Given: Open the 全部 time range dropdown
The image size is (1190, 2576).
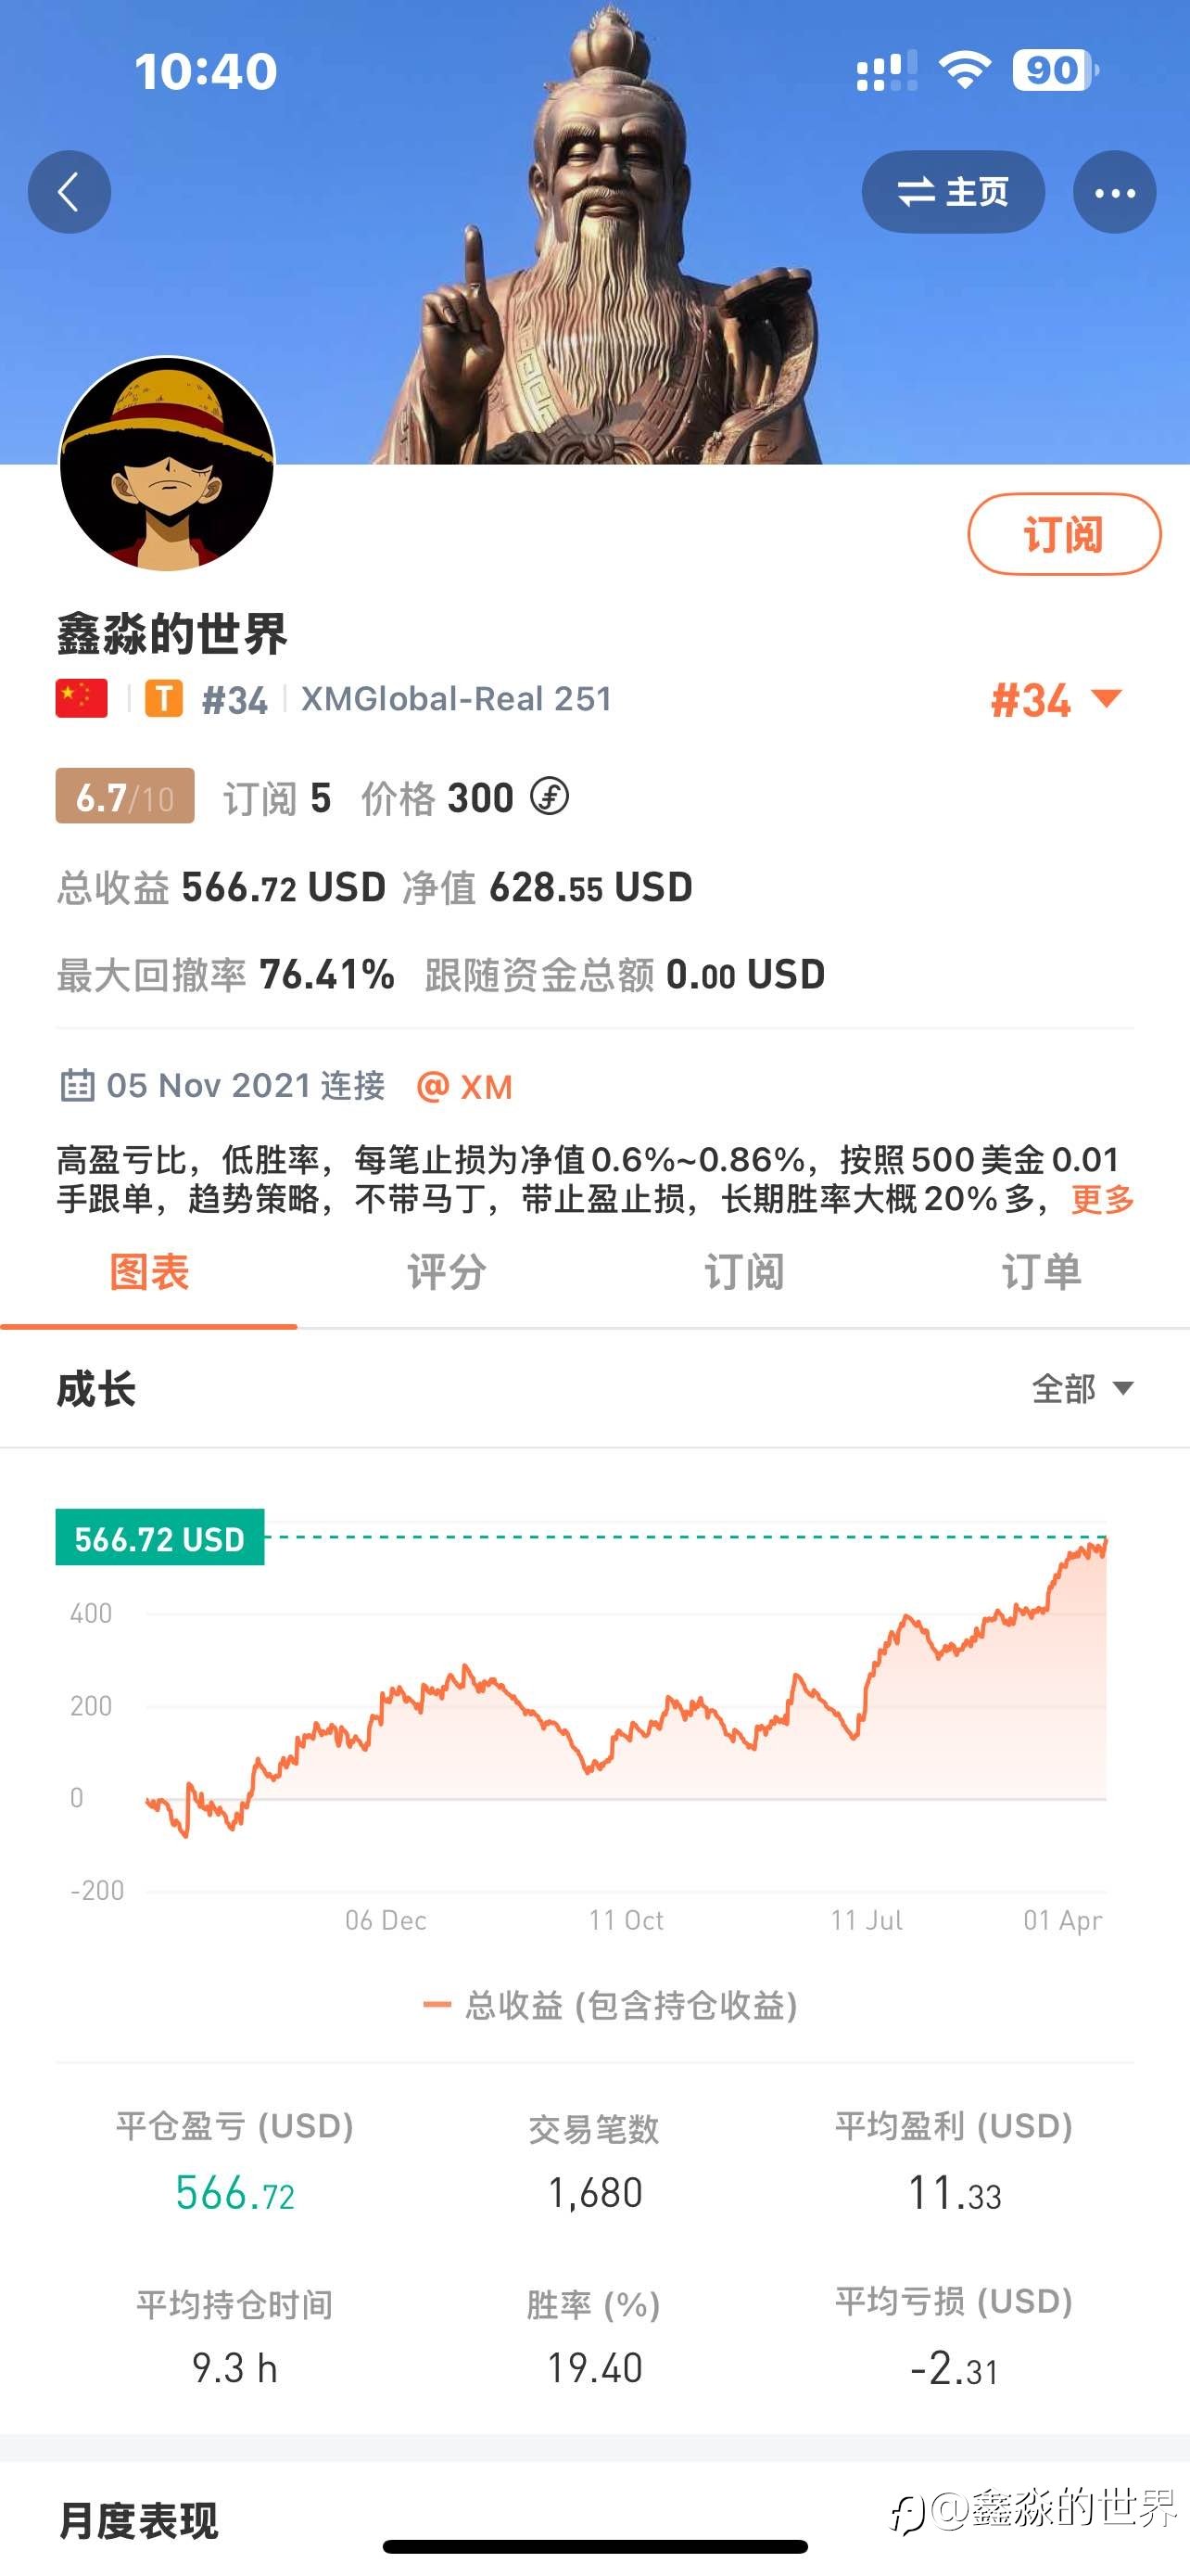Looking at the screenshot, I should pyautogui.click(x=1082, y=1388).
